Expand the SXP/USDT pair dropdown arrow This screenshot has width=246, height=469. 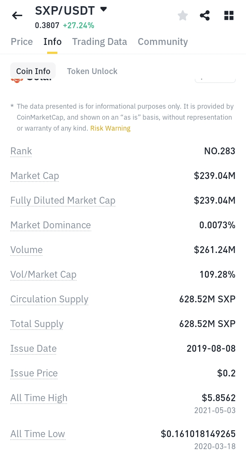104,9
